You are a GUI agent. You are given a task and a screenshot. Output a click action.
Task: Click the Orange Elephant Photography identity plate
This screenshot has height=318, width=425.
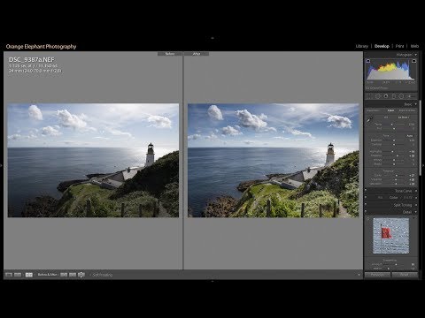click(41, 47)
